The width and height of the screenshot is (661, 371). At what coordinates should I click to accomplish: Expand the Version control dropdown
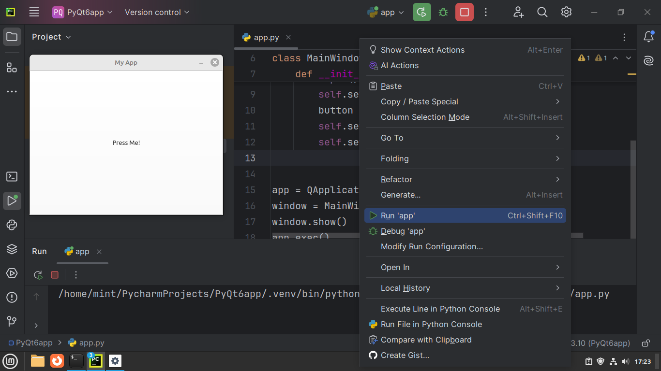point(157,12)
